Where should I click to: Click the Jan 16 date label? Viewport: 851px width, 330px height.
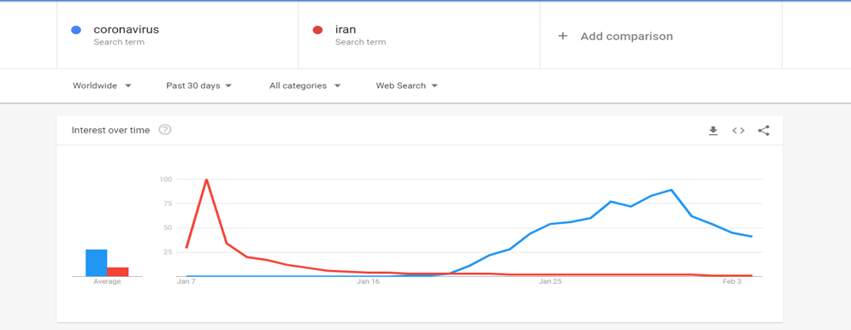tap(368, 281)
